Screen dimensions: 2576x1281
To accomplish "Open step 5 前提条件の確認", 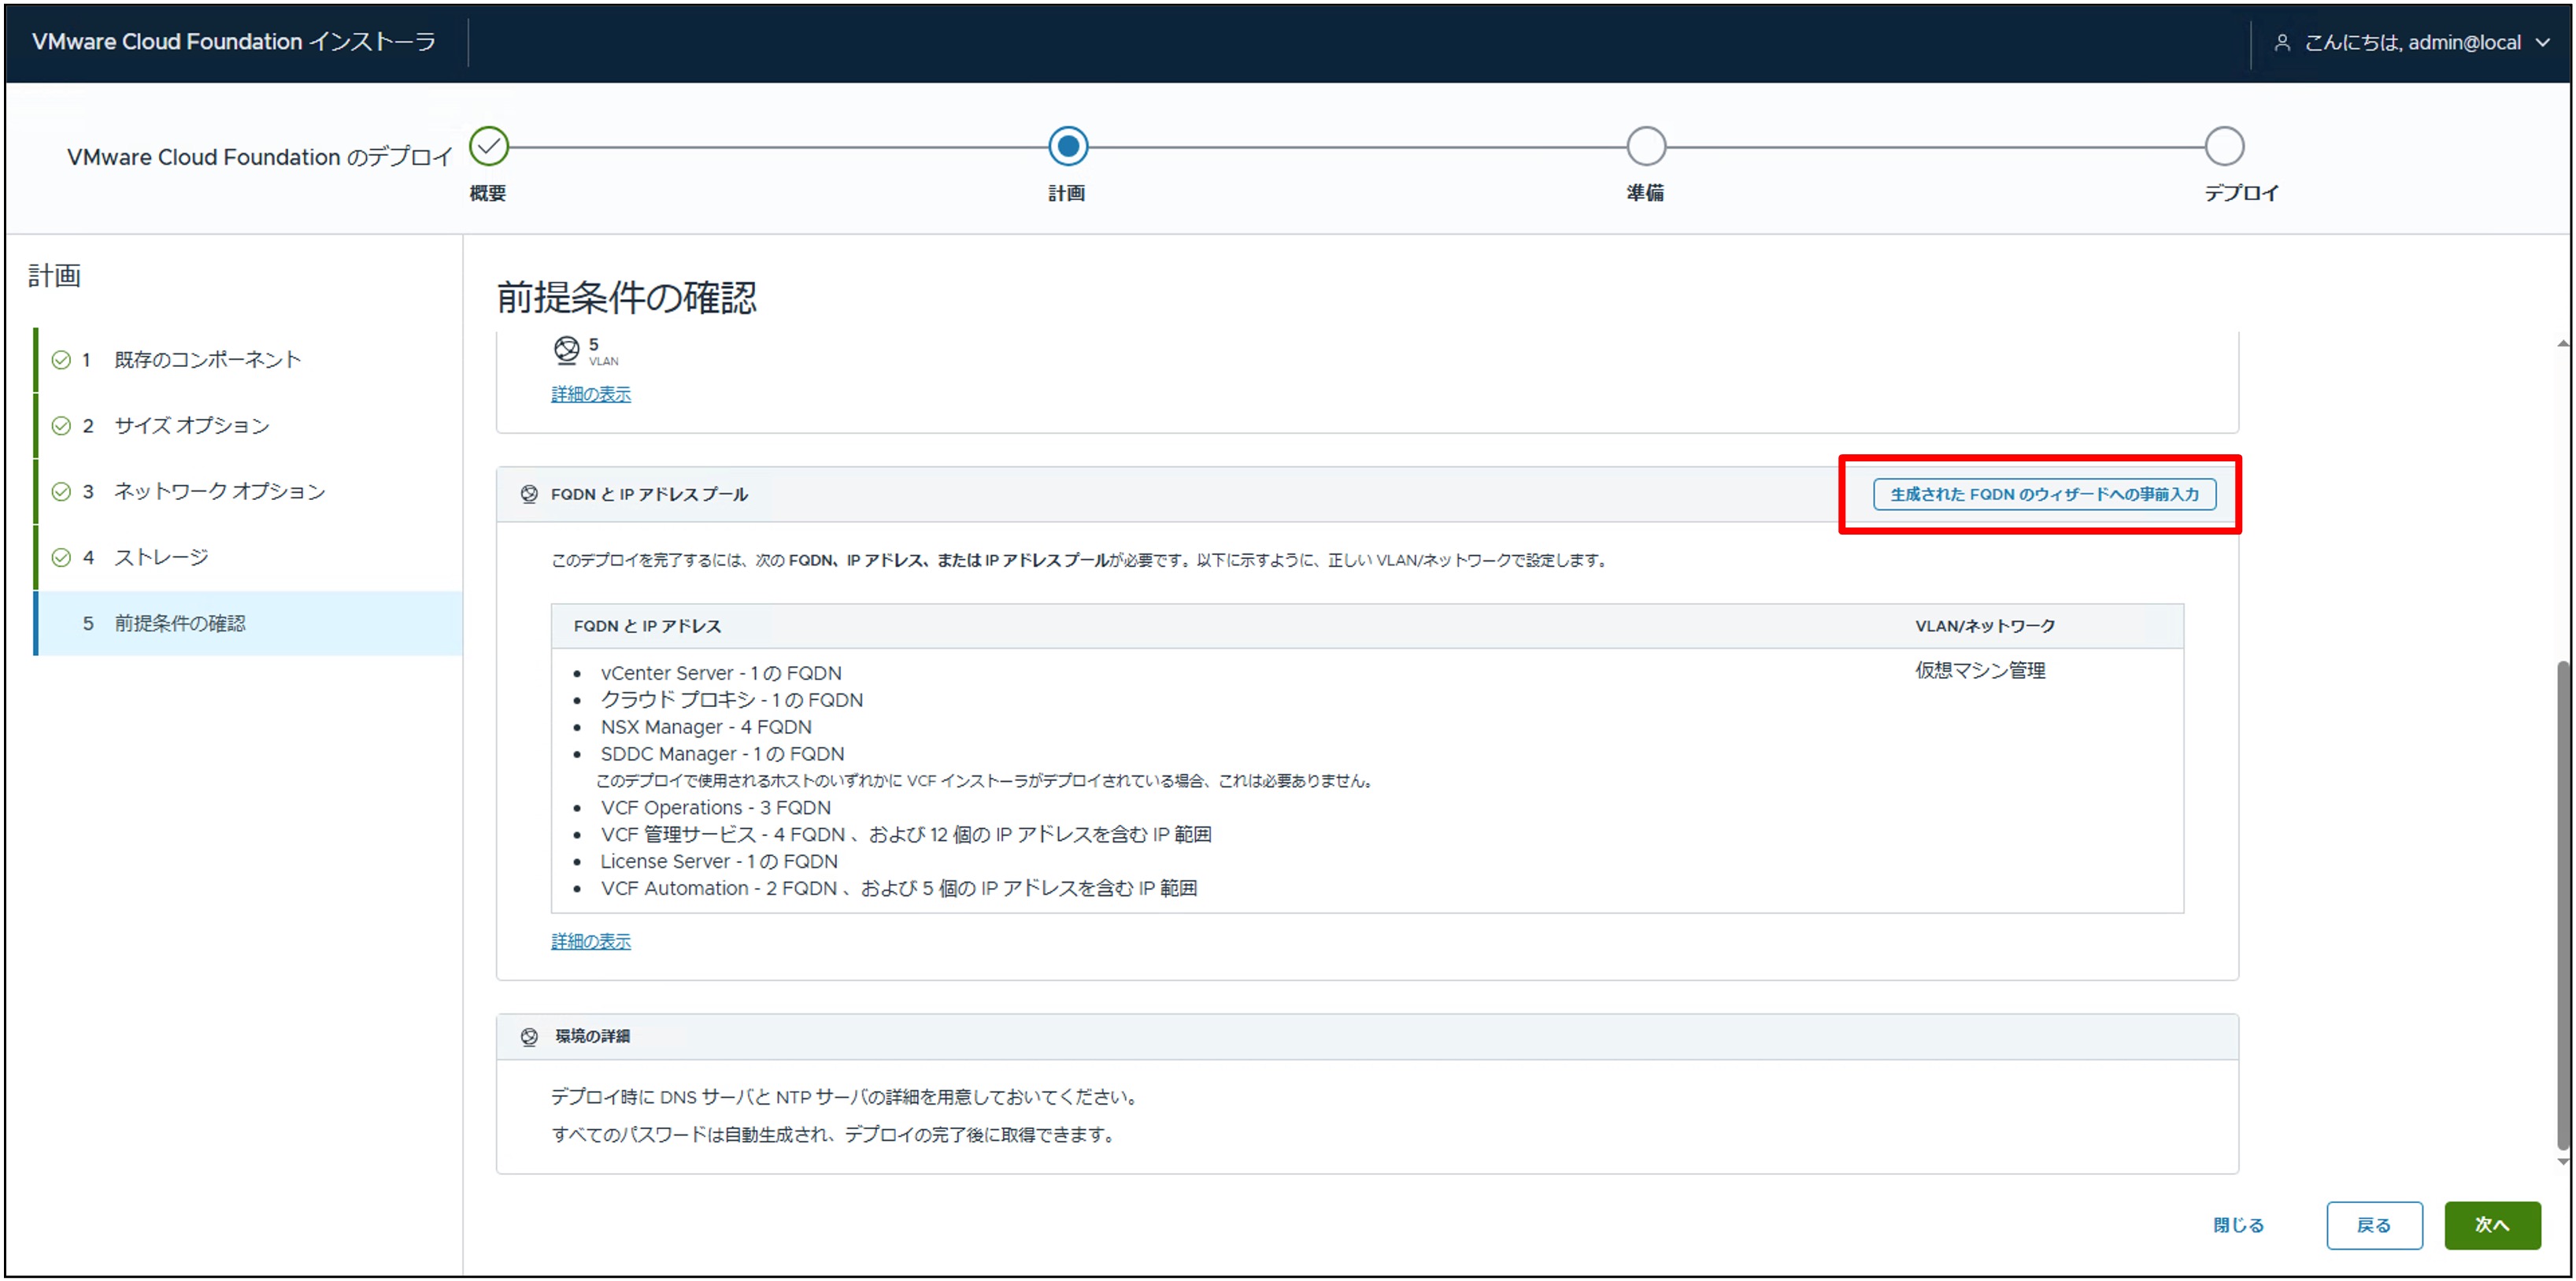I will [248, 623].
